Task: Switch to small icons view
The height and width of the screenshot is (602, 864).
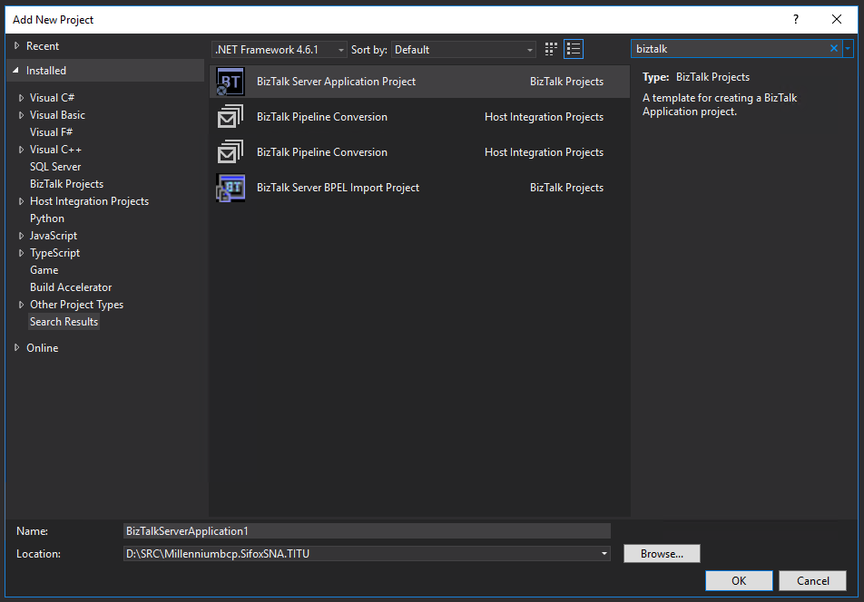Action: coord(551,49)
